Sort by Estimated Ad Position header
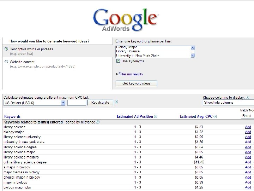The image size is (254, 191). (135, 116)
